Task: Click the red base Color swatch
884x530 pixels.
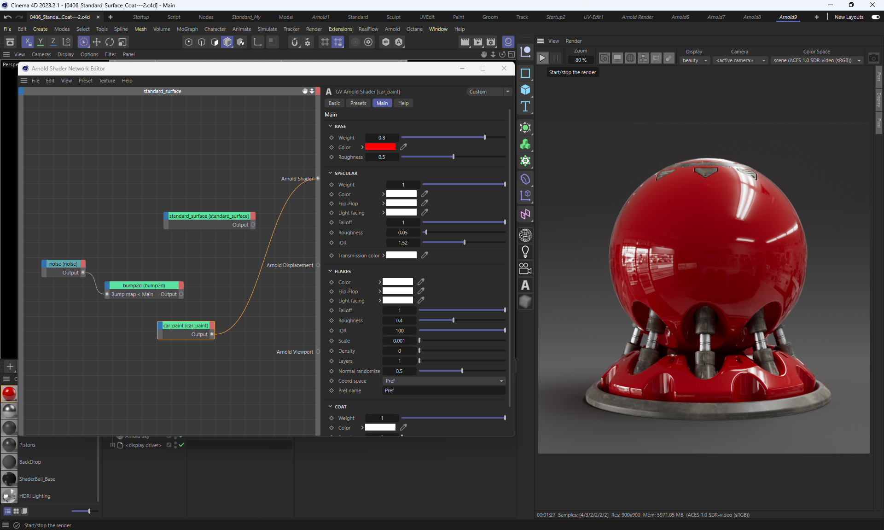Action: 380,147
